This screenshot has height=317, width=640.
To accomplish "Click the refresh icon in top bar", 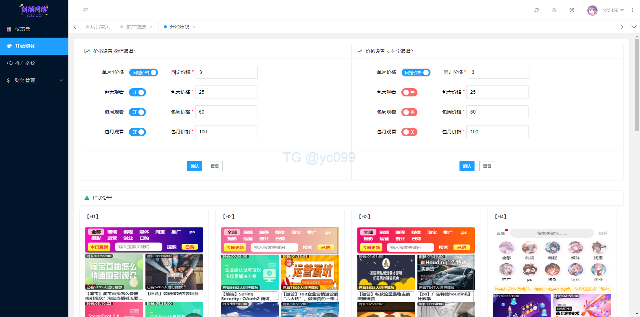I will (536, 10).
